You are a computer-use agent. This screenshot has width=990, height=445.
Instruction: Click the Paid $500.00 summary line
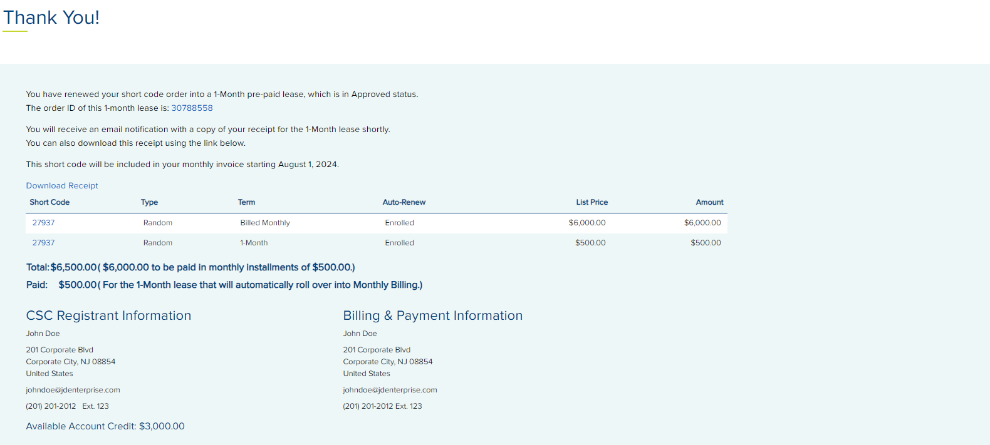tap(224, 285)
